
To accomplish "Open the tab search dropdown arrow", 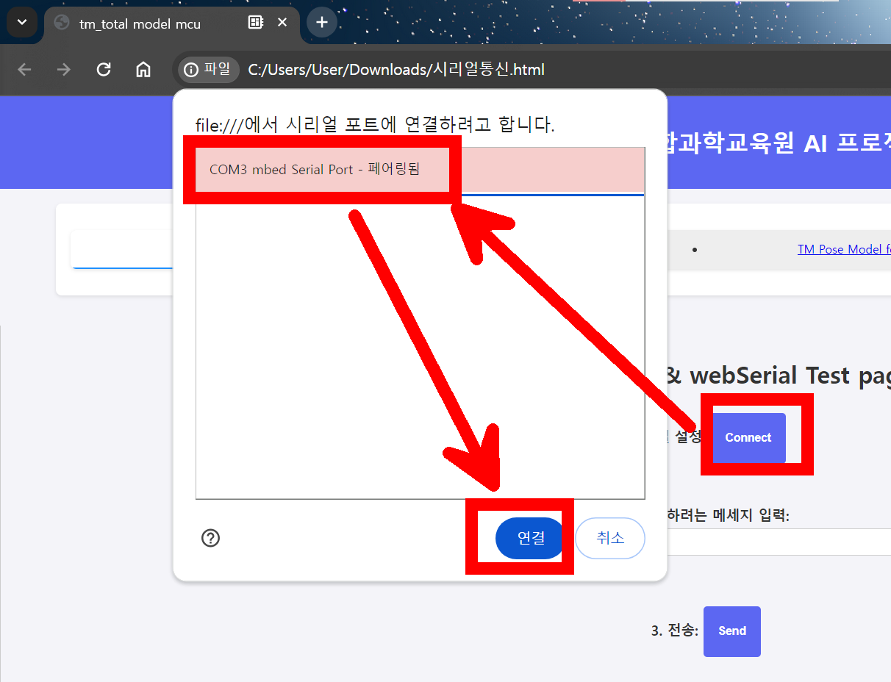I will click(21, 23).
